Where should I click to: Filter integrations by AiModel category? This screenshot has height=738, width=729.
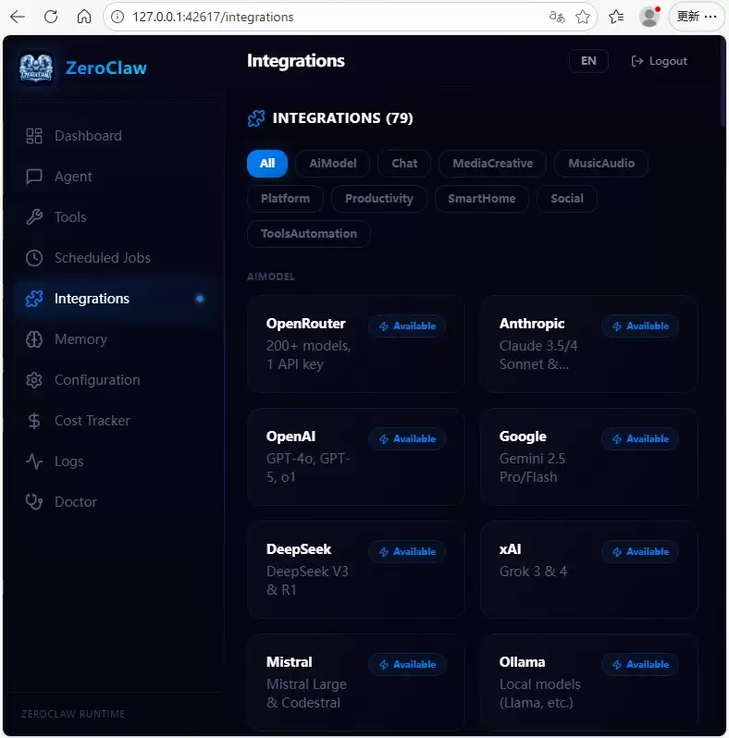[x=332, y=164]
